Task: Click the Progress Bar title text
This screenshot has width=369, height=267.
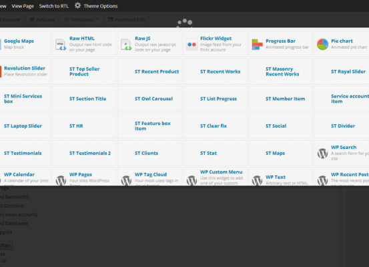Action: [x=280, y=41]
